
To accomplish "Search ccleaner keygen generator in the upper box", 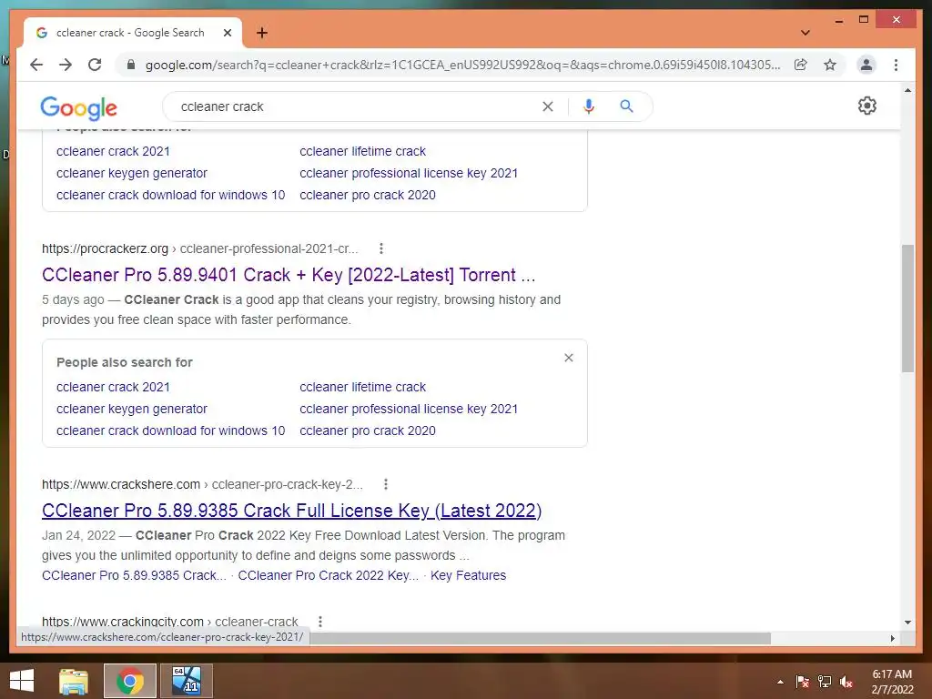I will 132,174.
